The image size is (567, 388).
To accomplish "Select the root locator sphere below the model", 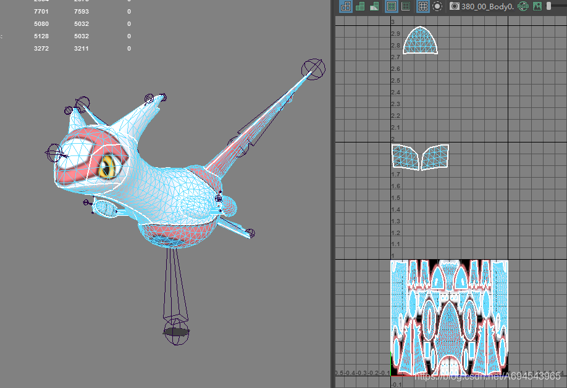I will (x=176, y=332).
